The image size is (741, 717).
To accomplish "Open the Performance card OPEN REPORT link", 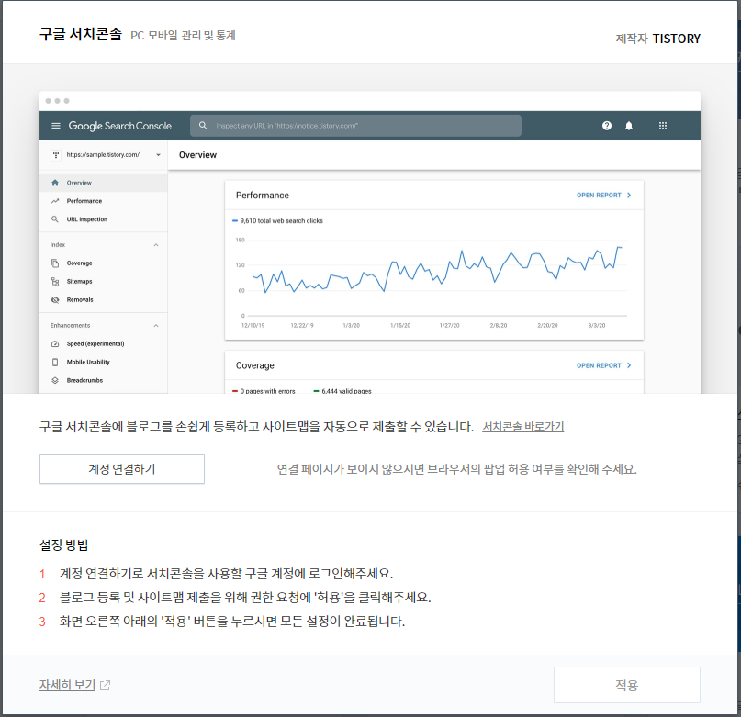I will [x=603, y=196].
